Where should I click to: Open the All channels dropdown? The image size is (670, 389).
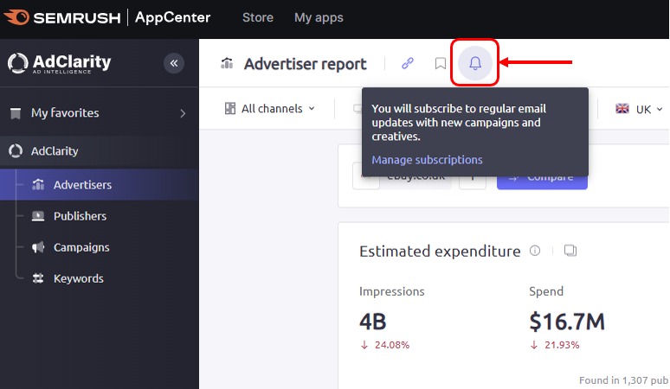[x=269, y=109]
